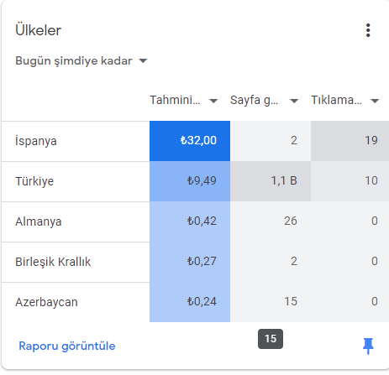Image resolution: width=389 pixels, height=375 pixels.
Task: Click the blue pin icon
Action: coord(368,346)
